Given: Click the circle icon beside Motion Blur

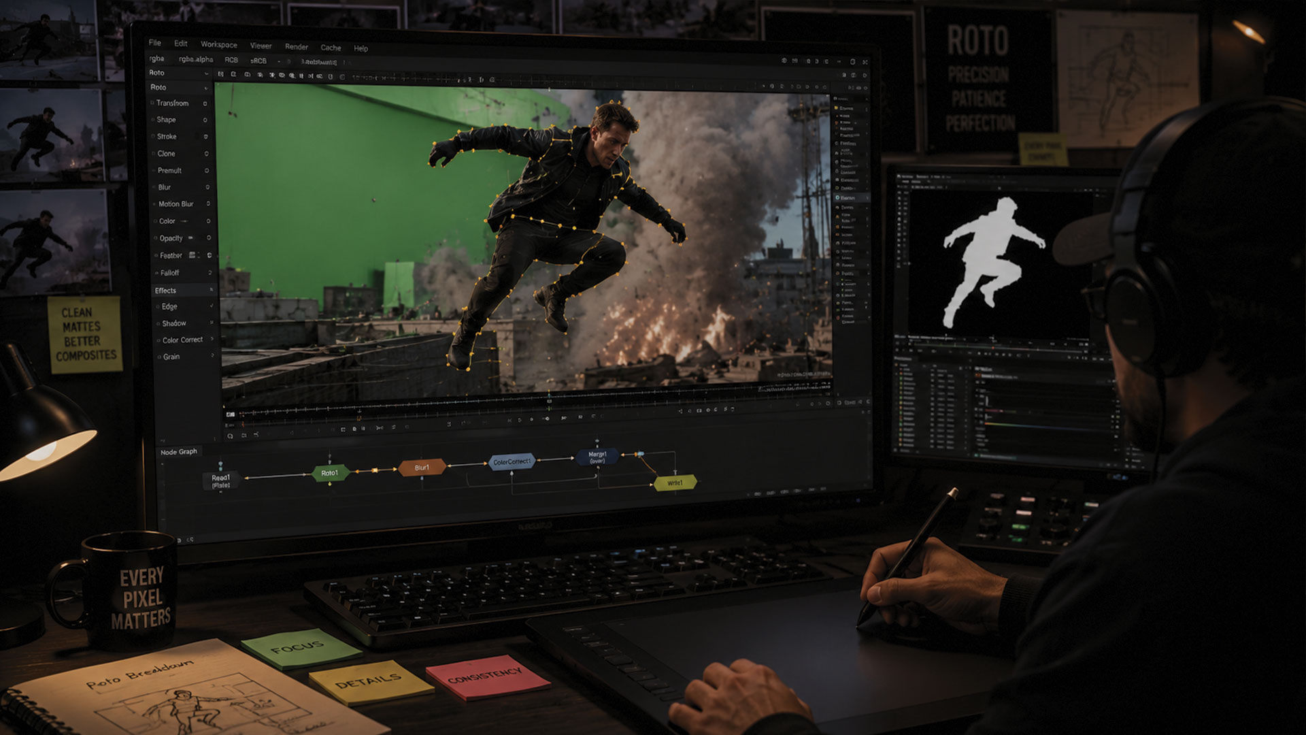Looking at the screenshot, I should click(207, 204).
